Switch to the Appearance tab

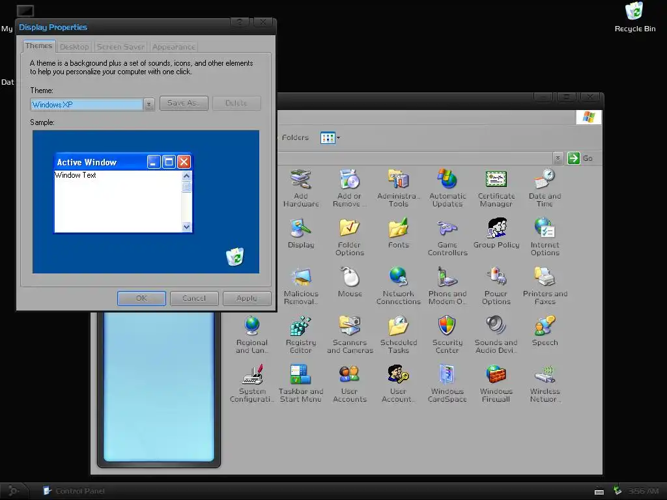tap(173, 47)
